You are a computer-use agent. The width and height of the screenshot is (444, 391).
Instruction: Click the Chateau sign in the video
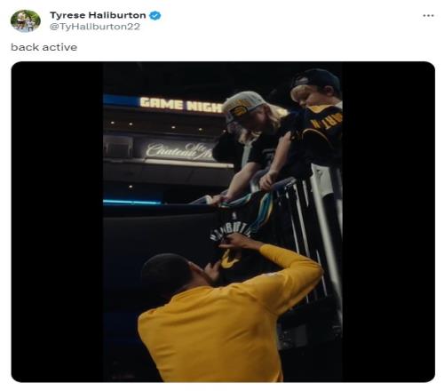179,151
